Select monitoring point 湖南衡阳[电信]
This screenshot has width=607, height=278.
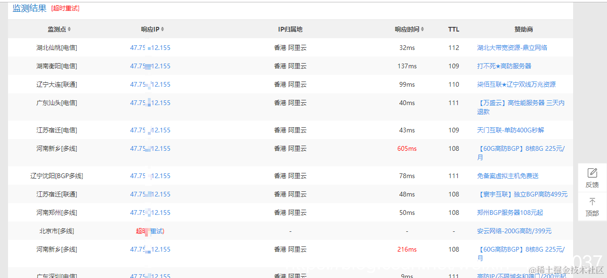pyautogui.click(x=57, y=66)
